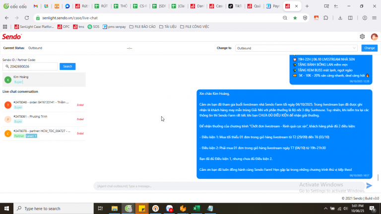Open the pms senpay bookmark

pos(114,27)
